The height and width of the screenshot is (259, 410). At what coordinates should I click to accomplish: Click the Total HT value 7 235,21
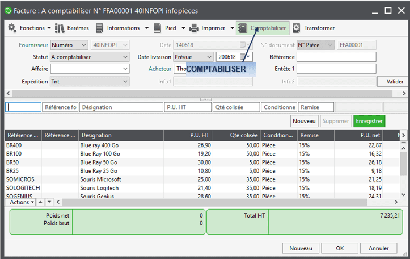point(390,215)
